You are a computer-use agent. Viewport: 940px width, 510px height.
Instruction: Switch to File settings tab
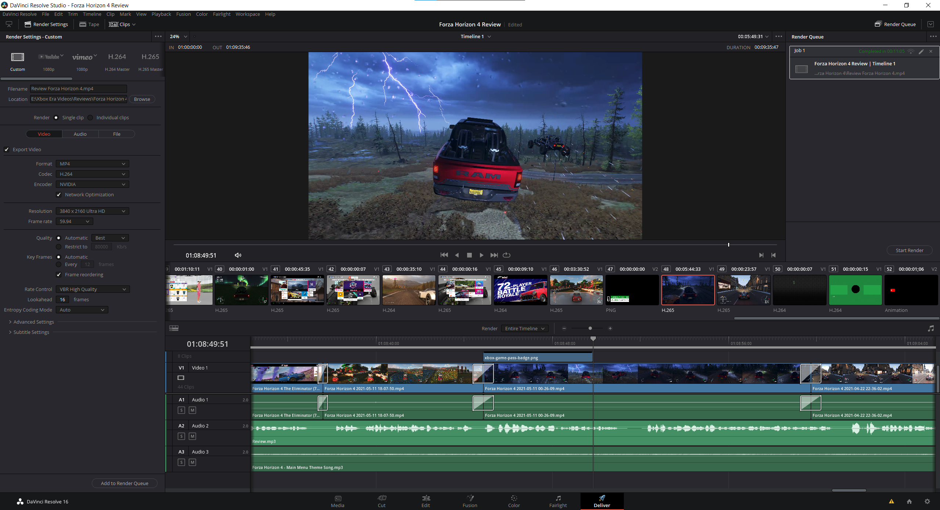click(x=117, y=134)
